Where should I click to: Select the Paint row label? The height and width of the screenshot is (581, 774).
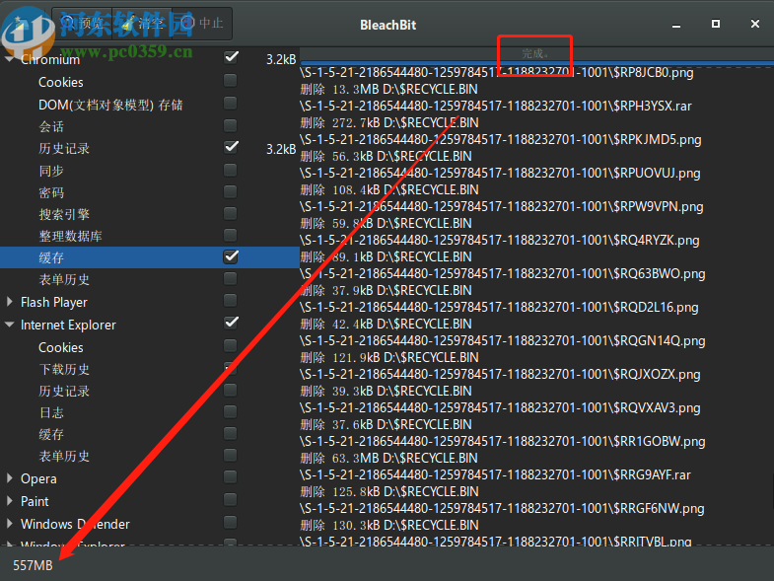[x=35, y=501]
